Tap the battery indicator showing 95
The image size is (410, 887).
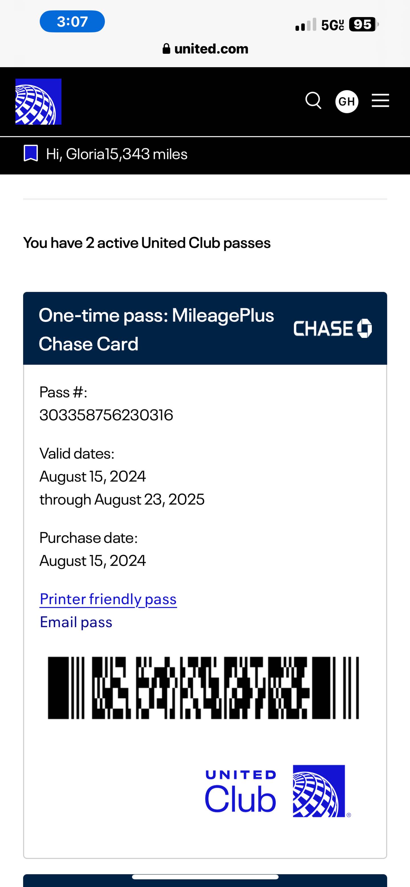click(x=363, y=25)
